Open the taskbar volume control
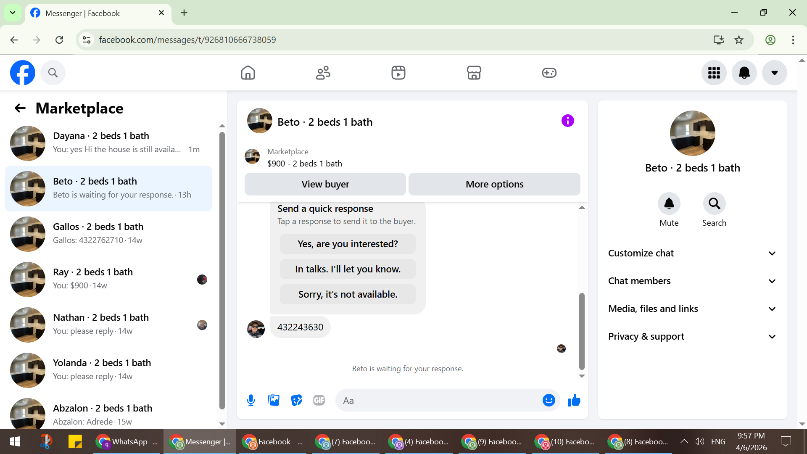Image resolution: width=807 pixels, height=454 pixels. pyautogui.click(x=699, y=441)
